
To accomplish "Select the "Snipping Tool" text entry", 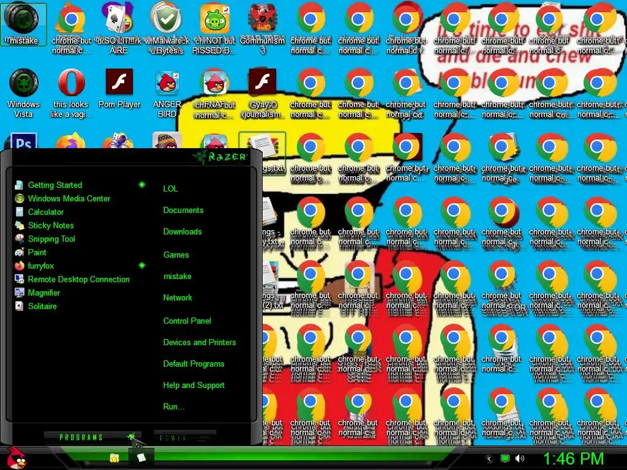I will pyautogui.click(x=51, y=239).
